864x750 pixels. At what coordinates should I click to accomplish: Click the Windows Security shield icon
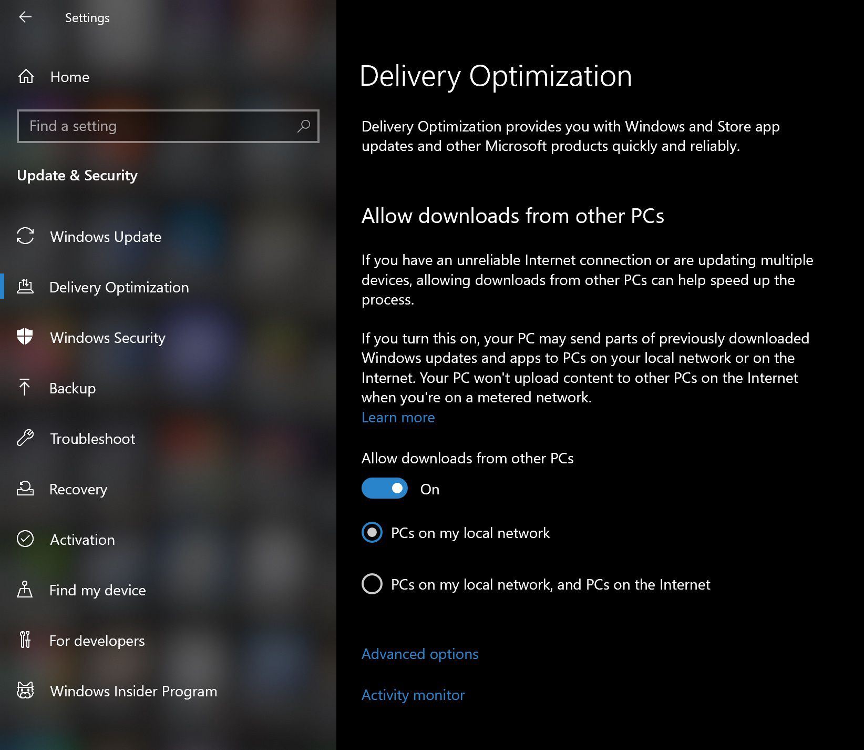click(25, 337)
